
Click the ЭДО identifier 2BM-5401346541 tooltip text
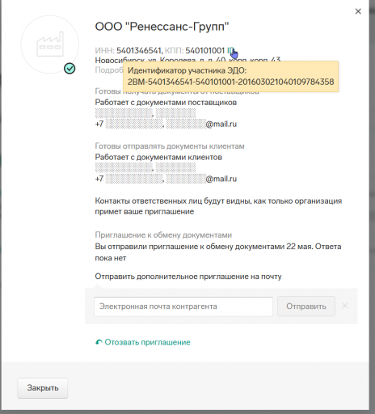(230, 82)
